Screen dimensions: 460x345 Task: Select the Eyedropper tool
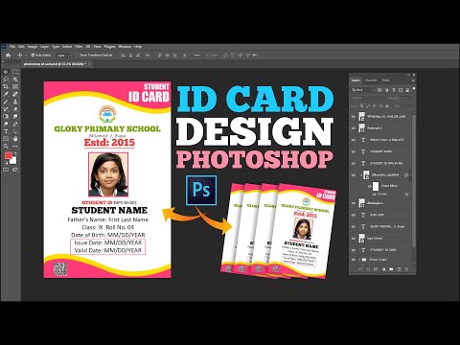[x=6, y=94]
